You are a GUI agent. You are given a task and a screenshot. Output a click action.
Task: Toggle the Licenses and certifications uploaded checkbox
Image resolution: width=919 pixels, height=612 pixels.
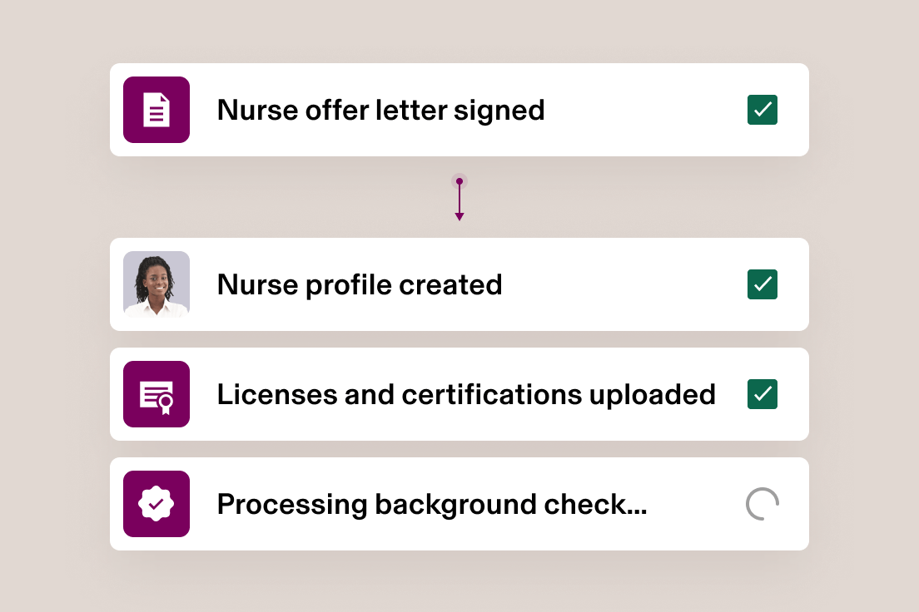tap(762, 394)
